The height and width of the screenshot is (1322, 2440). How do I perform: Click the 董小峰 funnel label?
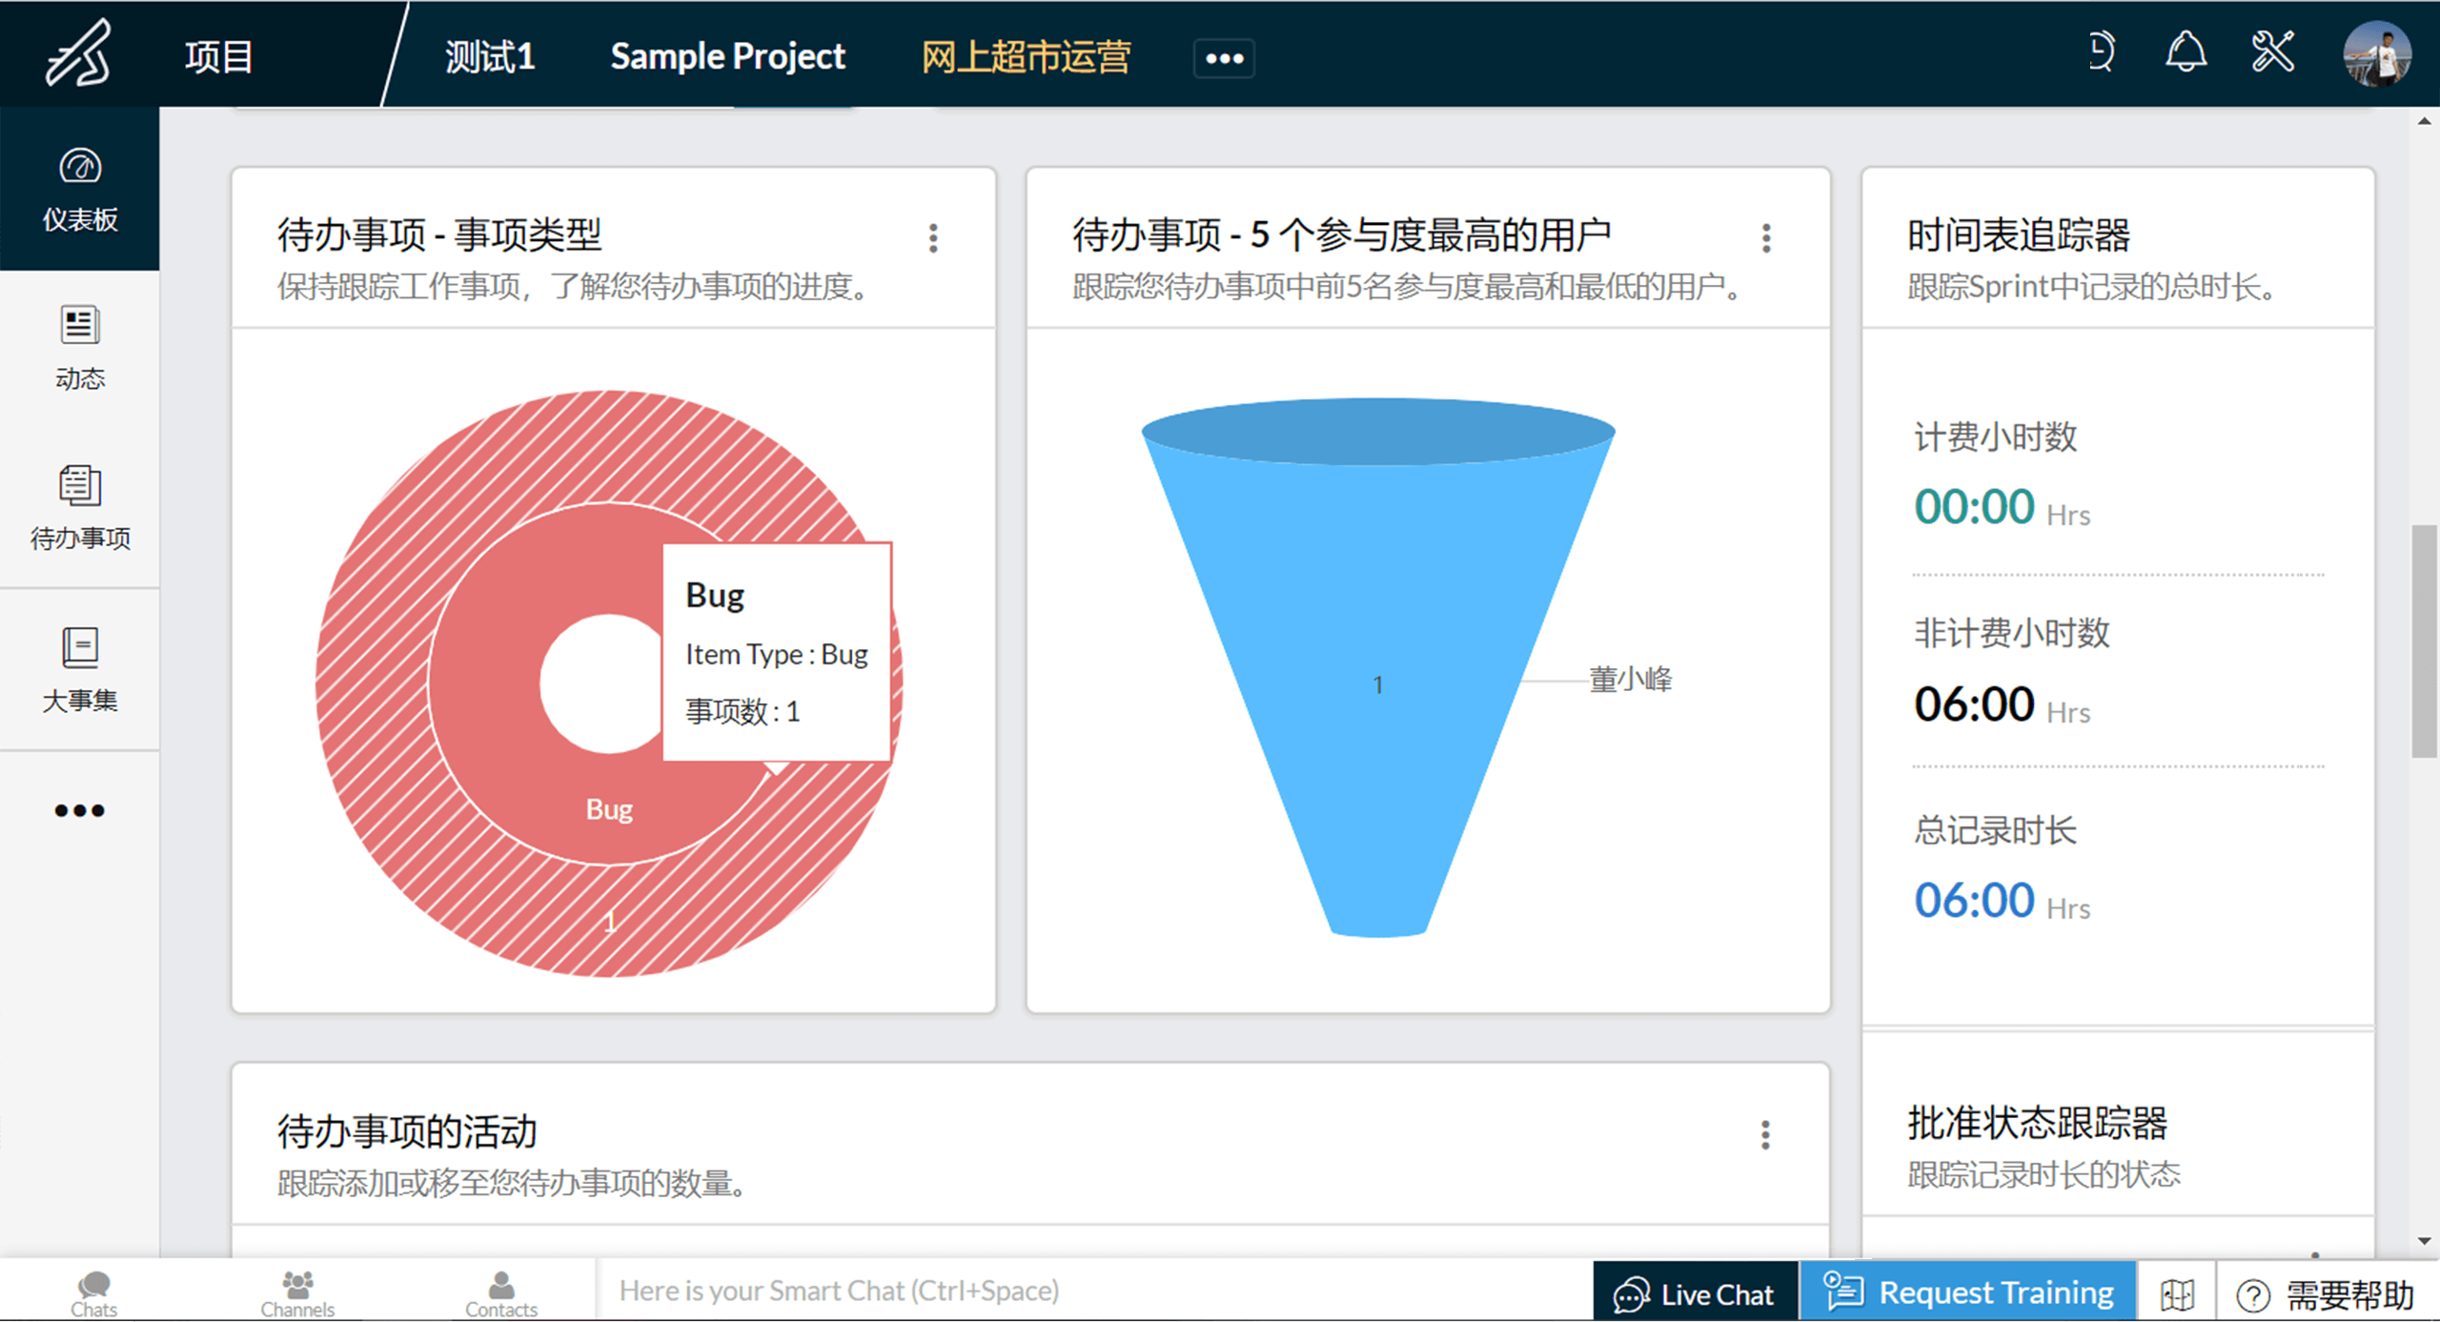1630,680
